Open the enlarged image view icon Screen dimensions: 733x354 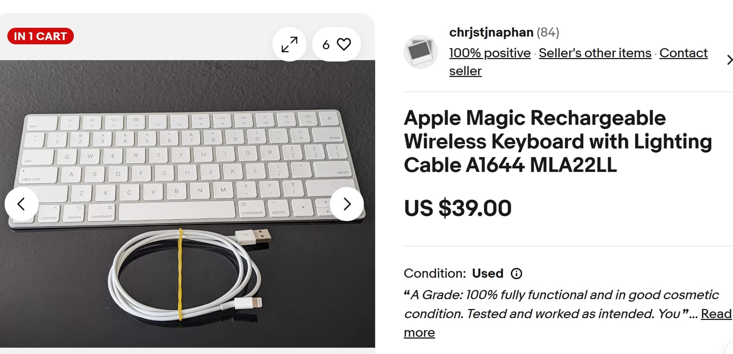click(x=289, y=44)
